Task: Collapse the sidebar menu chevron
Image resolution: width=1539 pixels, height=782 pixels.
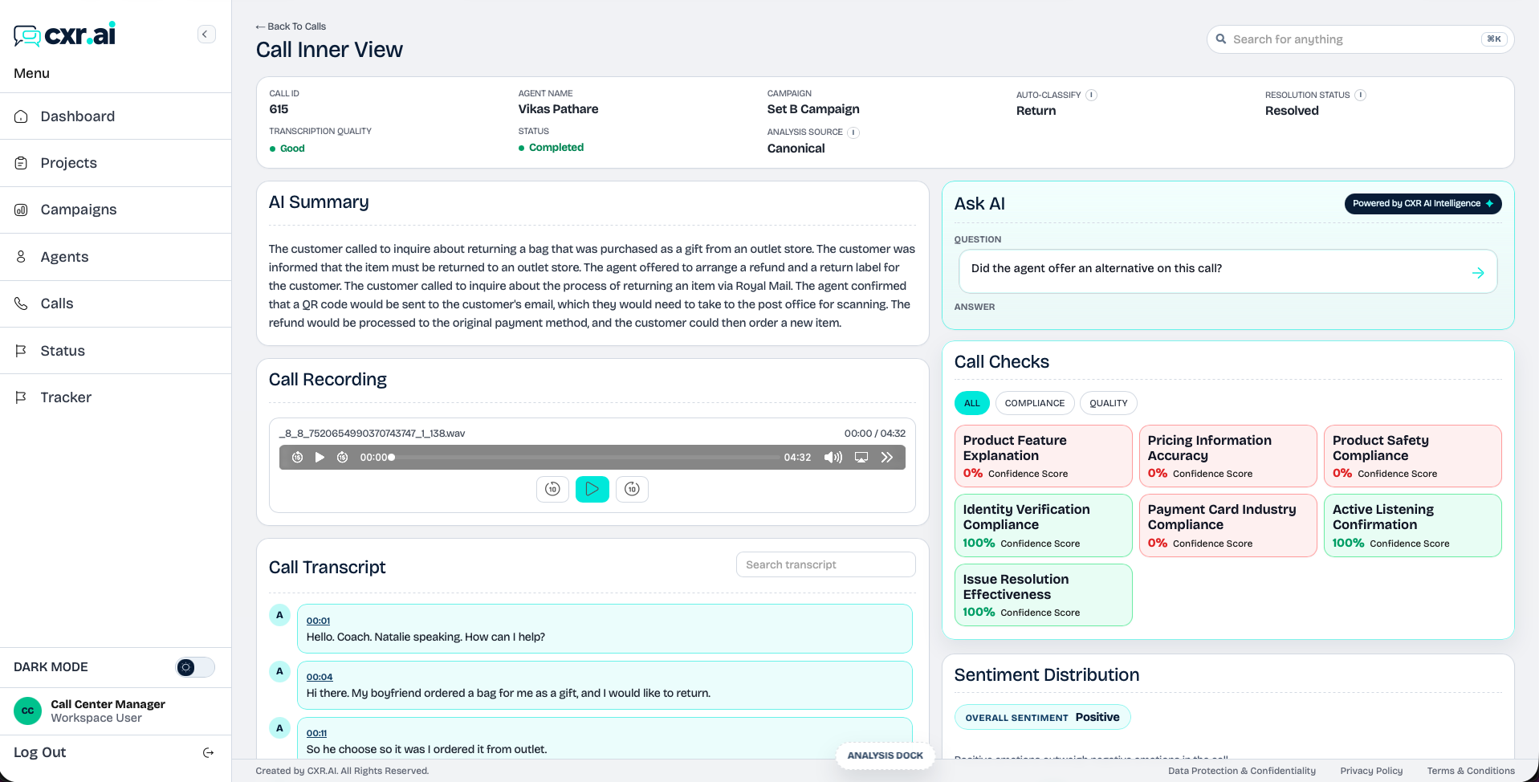Action: click(206, 34)
